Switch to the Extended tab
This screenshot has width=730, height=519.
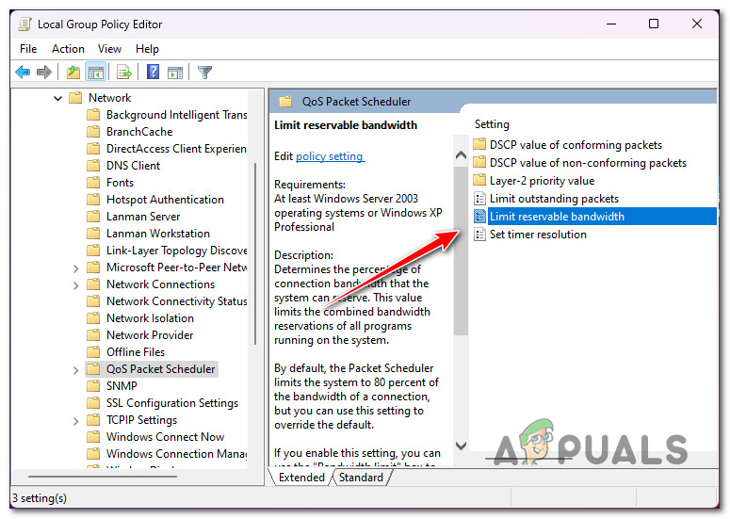tap(301, 478)
